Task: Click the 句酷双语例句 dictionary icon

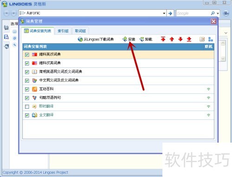Action: [34, 98]
